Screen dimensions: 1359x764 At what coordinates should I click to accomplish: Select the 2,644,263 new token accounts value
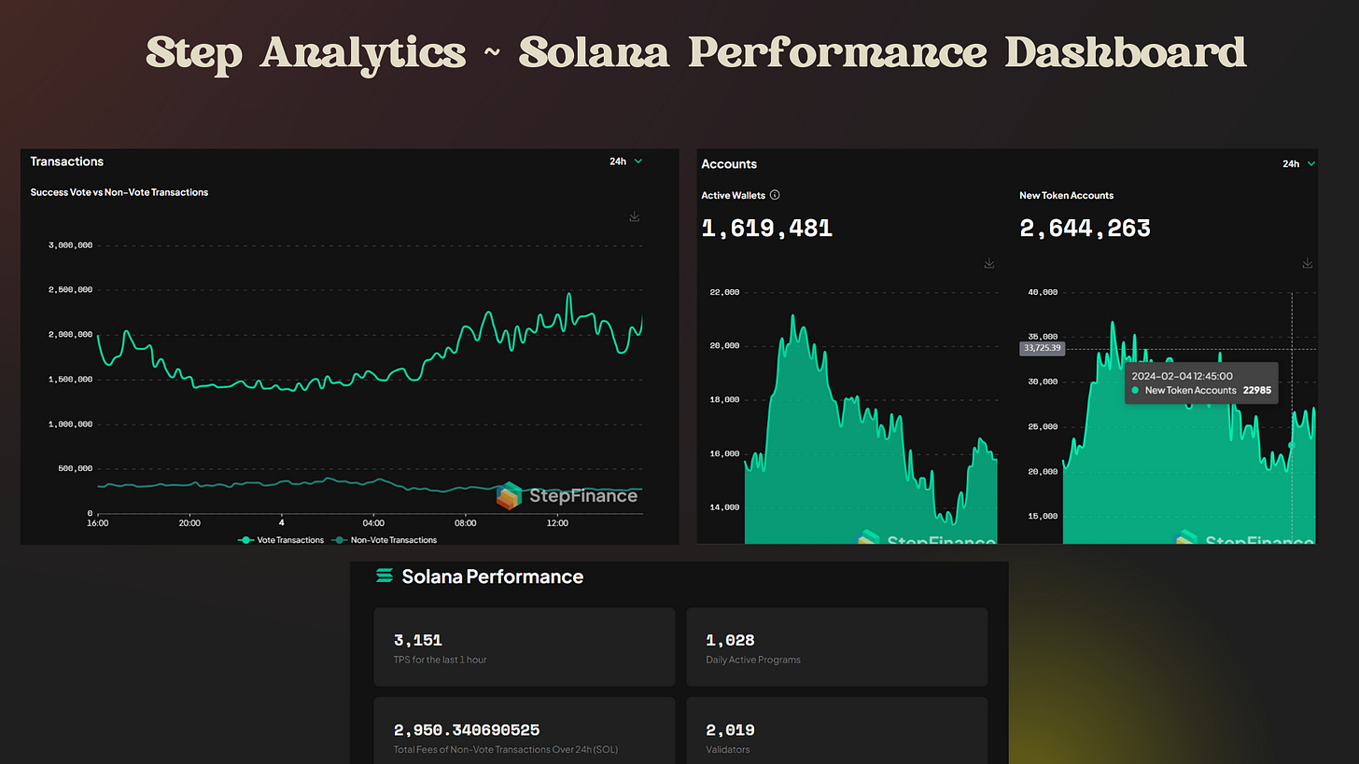tap(1085, 229)
